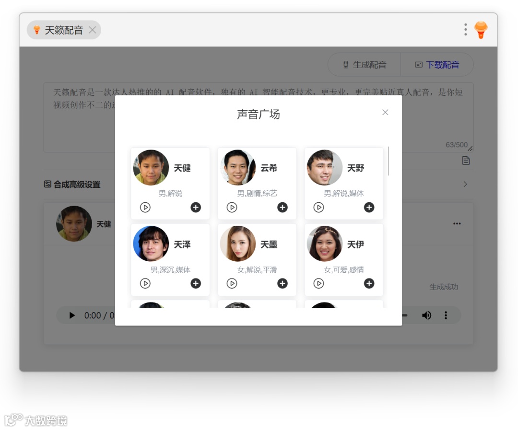The width and height of the screenshot is (518, 430).
Task: Click 天健 avatar in voice dialog
Action: 151,167
